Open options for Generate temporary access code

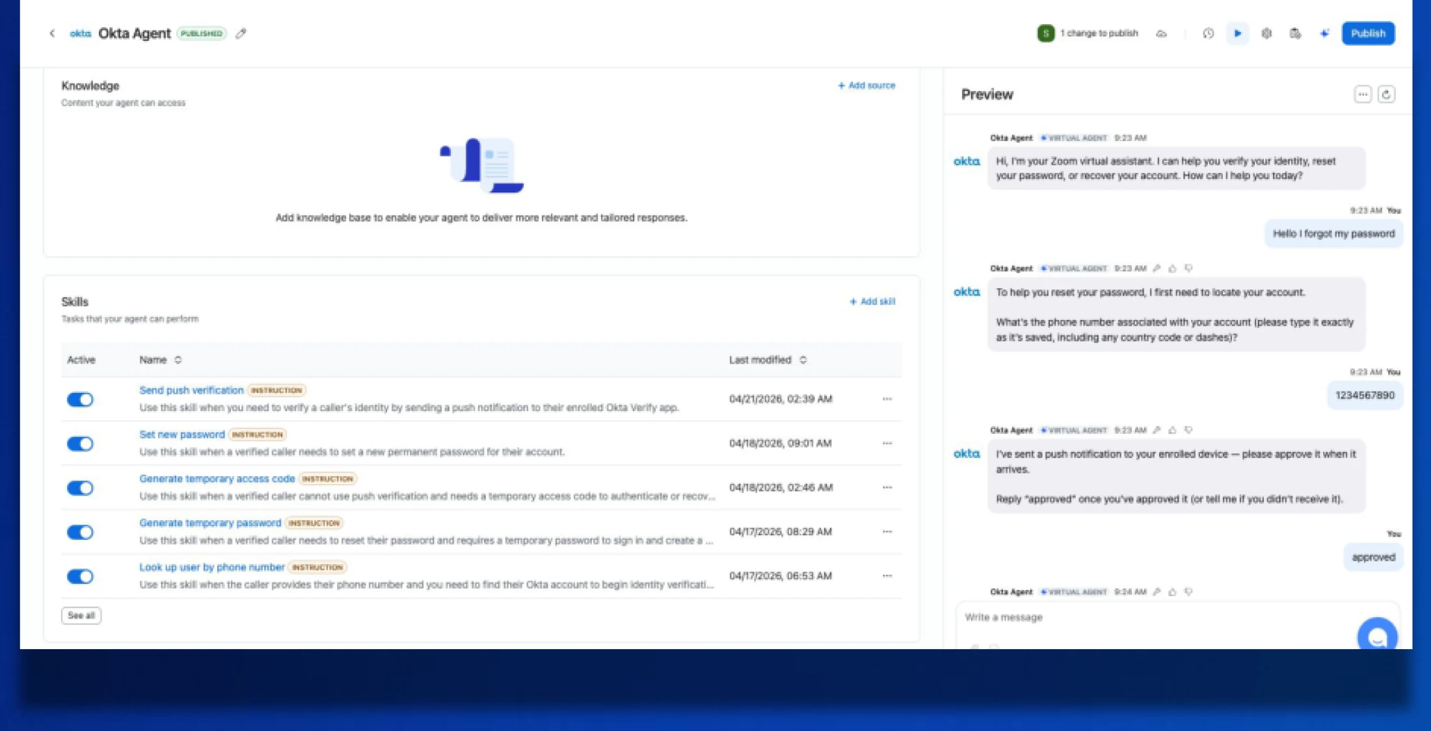point(887,487)
